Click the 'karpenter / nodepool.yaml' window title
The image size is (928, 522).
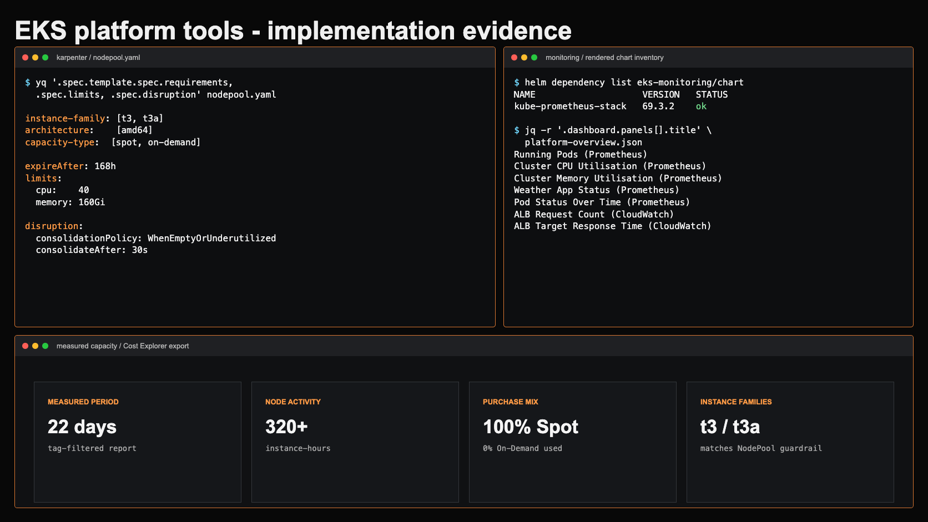98,58
